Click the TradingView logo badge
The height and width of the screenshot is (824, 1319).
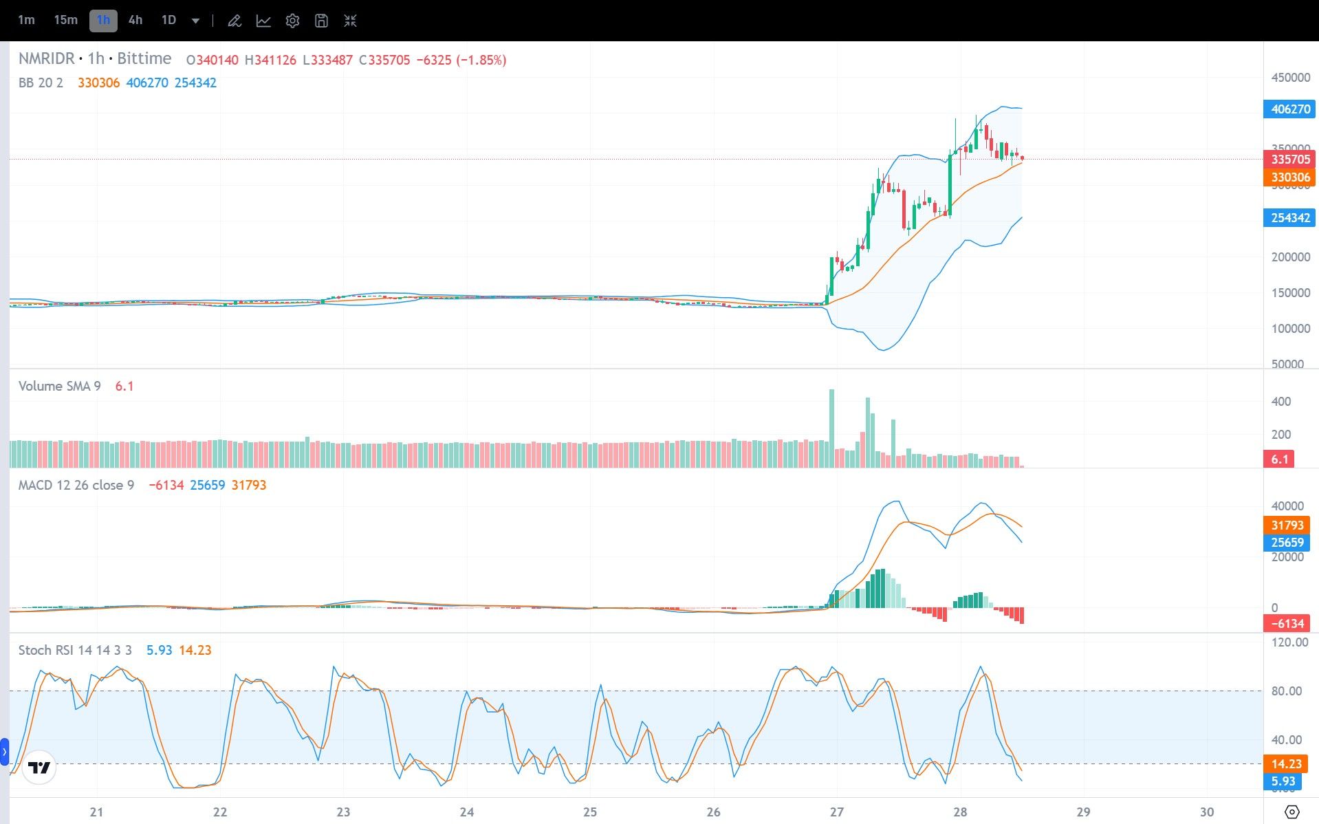point(39,767)
